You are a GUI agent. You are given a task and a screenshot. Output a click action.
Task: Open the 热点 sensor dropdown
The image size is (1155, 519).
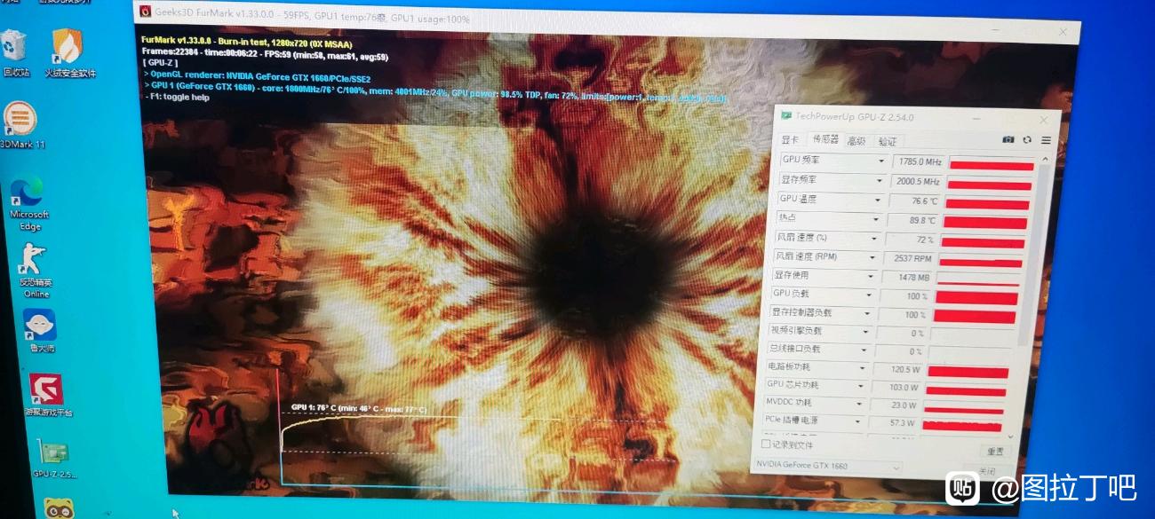877,219
